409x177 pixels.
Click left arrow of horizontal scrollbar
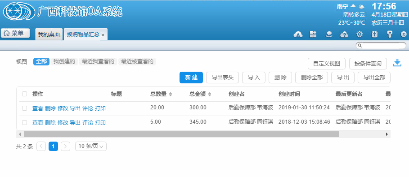(x=20, y=134)
